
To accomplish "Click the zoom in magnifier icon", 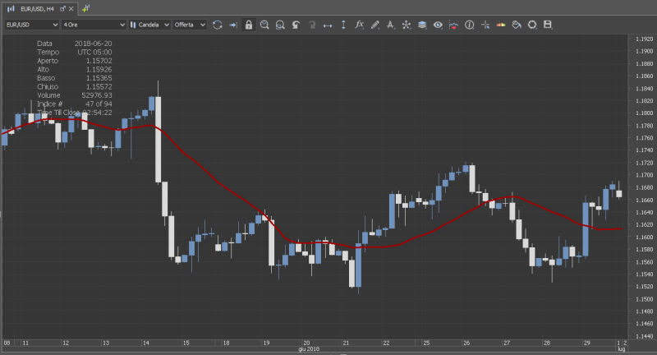I will pos(264,25).
